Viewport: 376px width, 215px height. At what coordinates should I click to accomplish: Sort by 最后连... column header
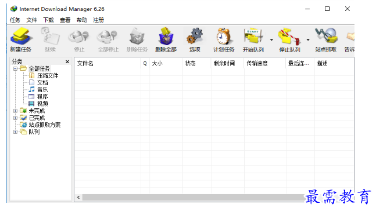[x=300, y=63]
